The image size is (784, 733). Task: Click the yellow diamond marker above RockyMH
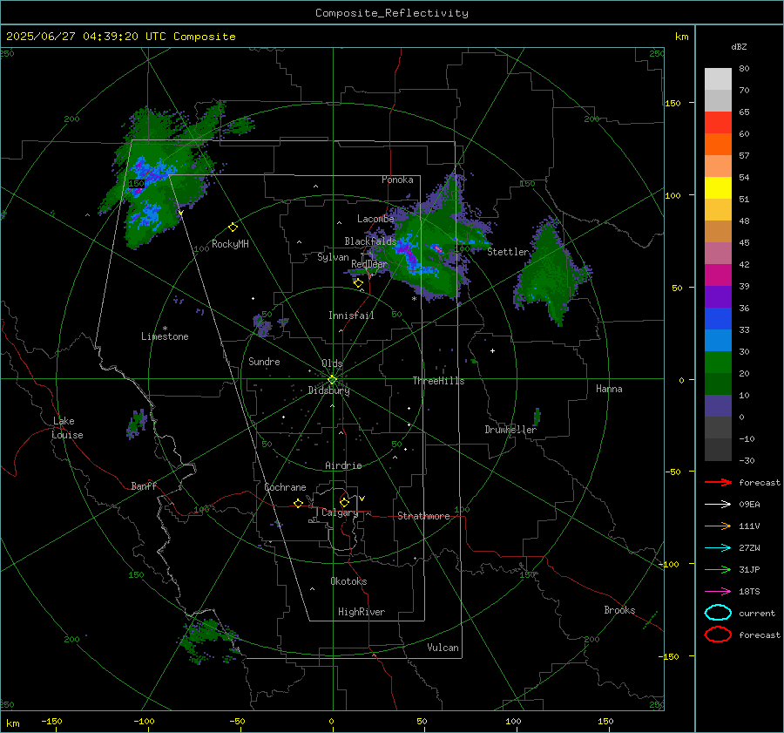[233, 227]
